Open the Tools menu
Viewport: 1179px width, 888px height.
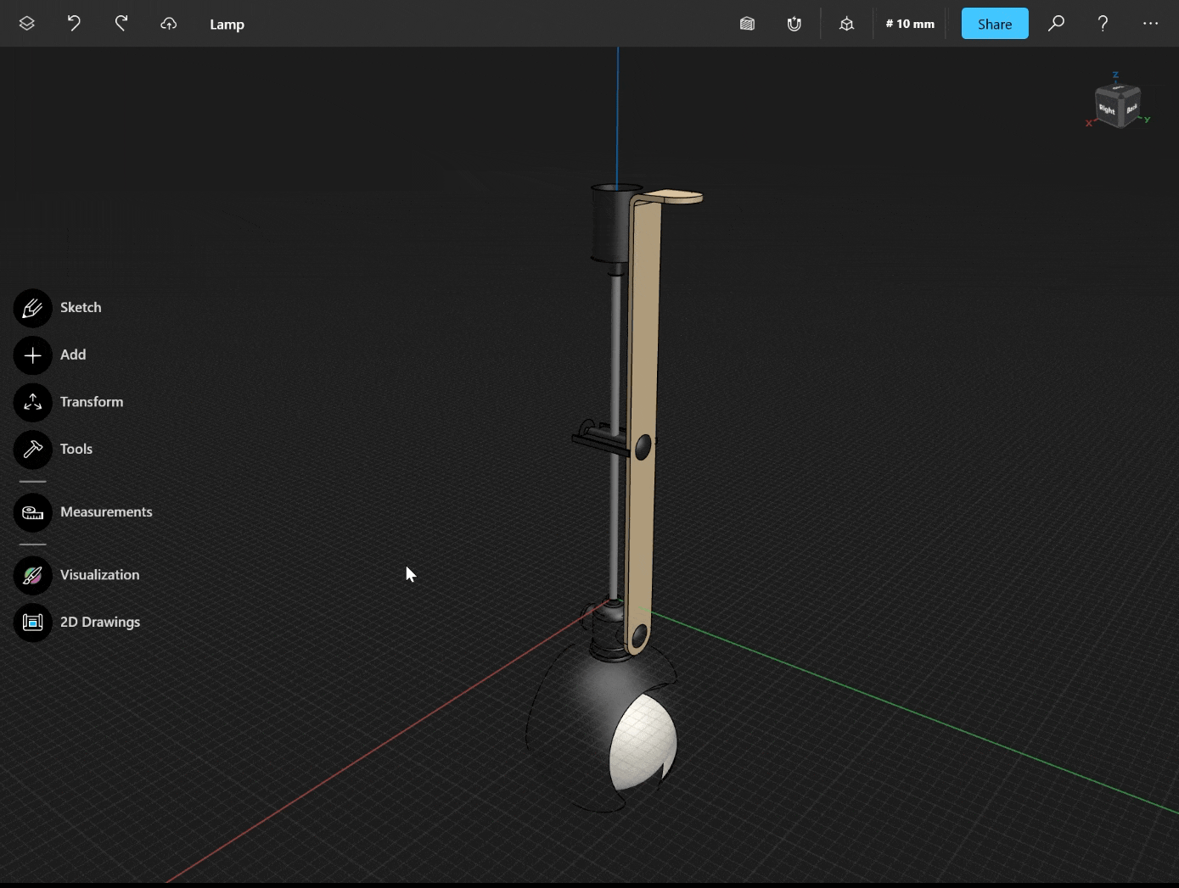coord(32,449)
